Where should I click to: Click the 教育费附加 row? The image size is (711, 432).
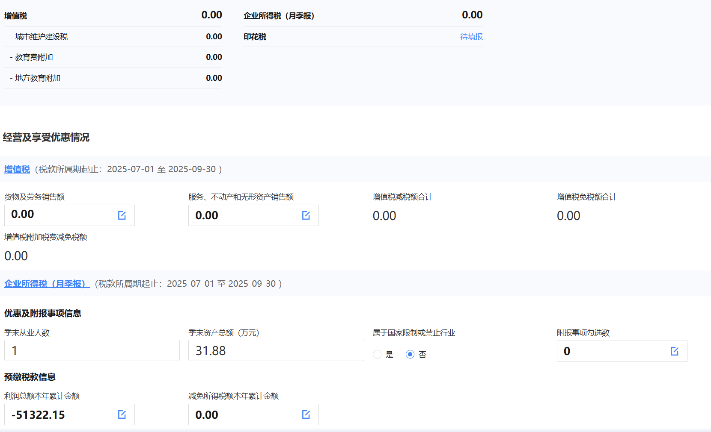pyautogui.click(x=113, y=57)
